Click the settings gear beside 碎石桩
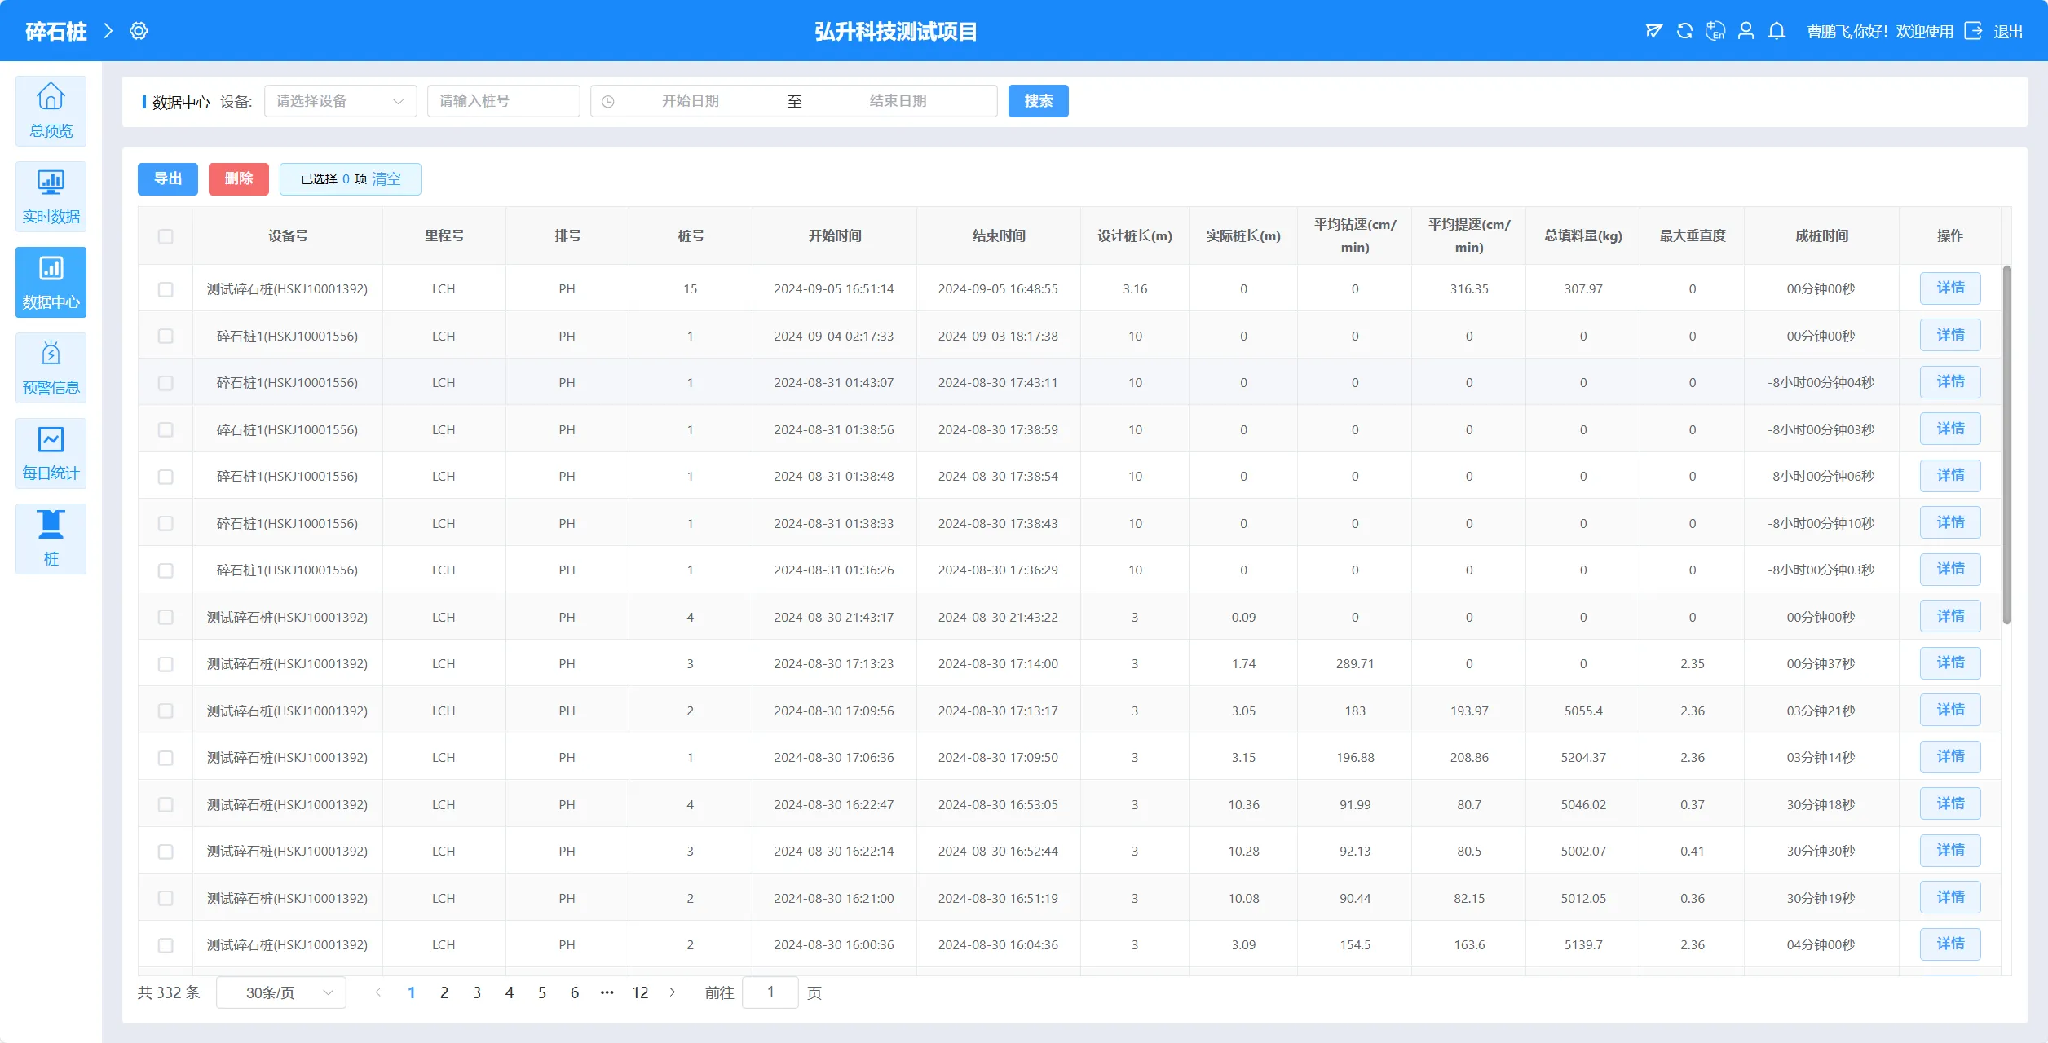This screenshot has height=1043, width=2048. (x=139, y=31)
